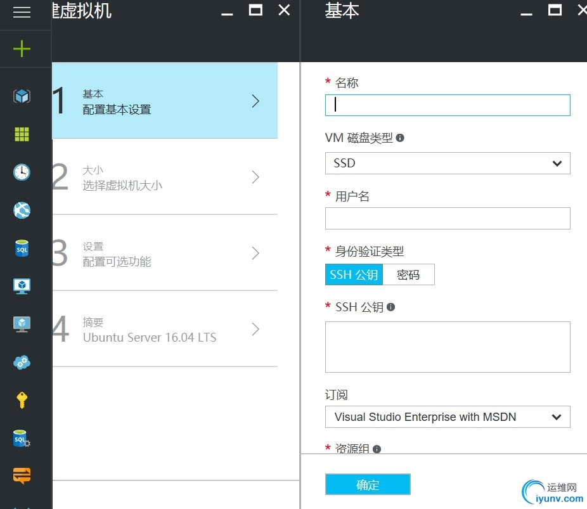Select step 3 设置 配置可选功能
This screenshot has width=587, height=509.
[165, 253]
